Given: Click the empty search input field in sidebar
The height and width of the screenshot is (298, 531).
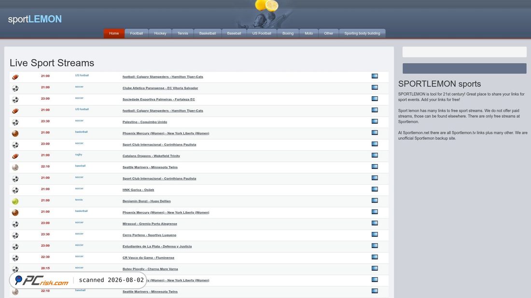Looking at the screenshot, I should pyautogui.click(x=464, y=52).
